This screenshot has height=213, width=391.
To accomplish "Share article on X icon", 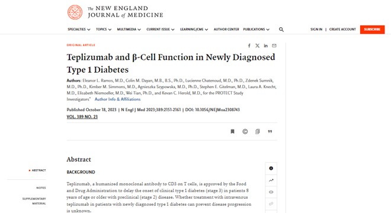I will (257, 46).
